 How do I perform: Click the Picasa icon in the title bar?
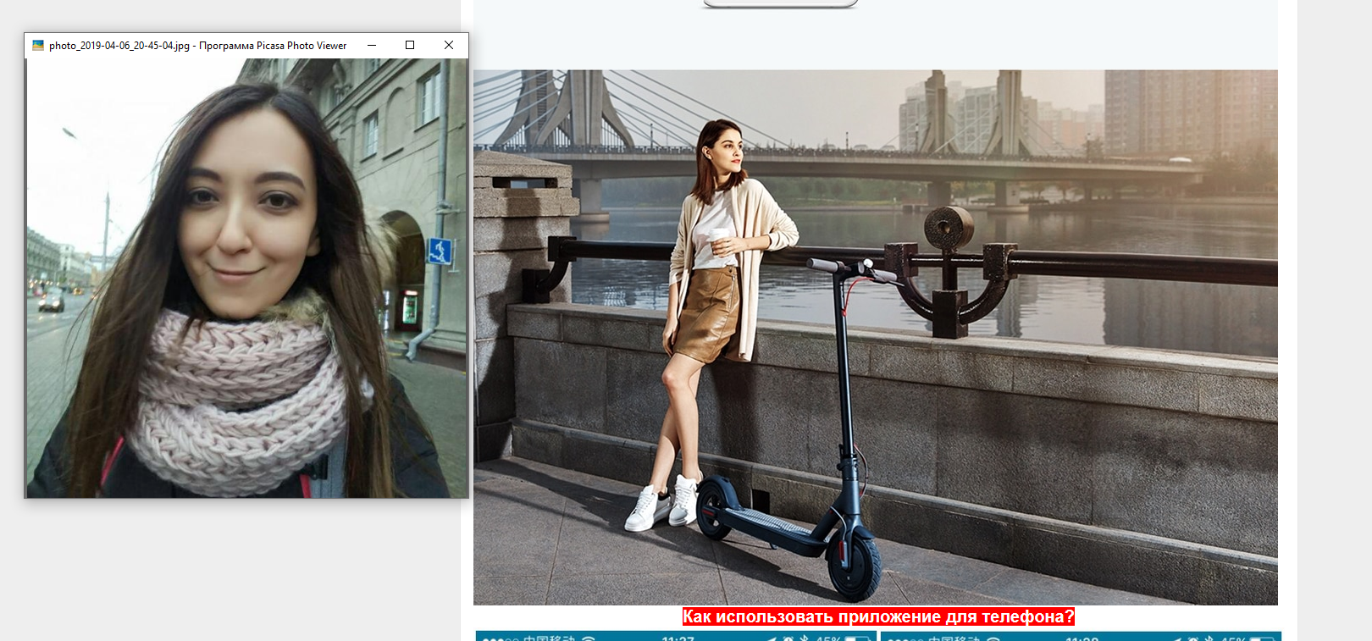tap(38, 46)
